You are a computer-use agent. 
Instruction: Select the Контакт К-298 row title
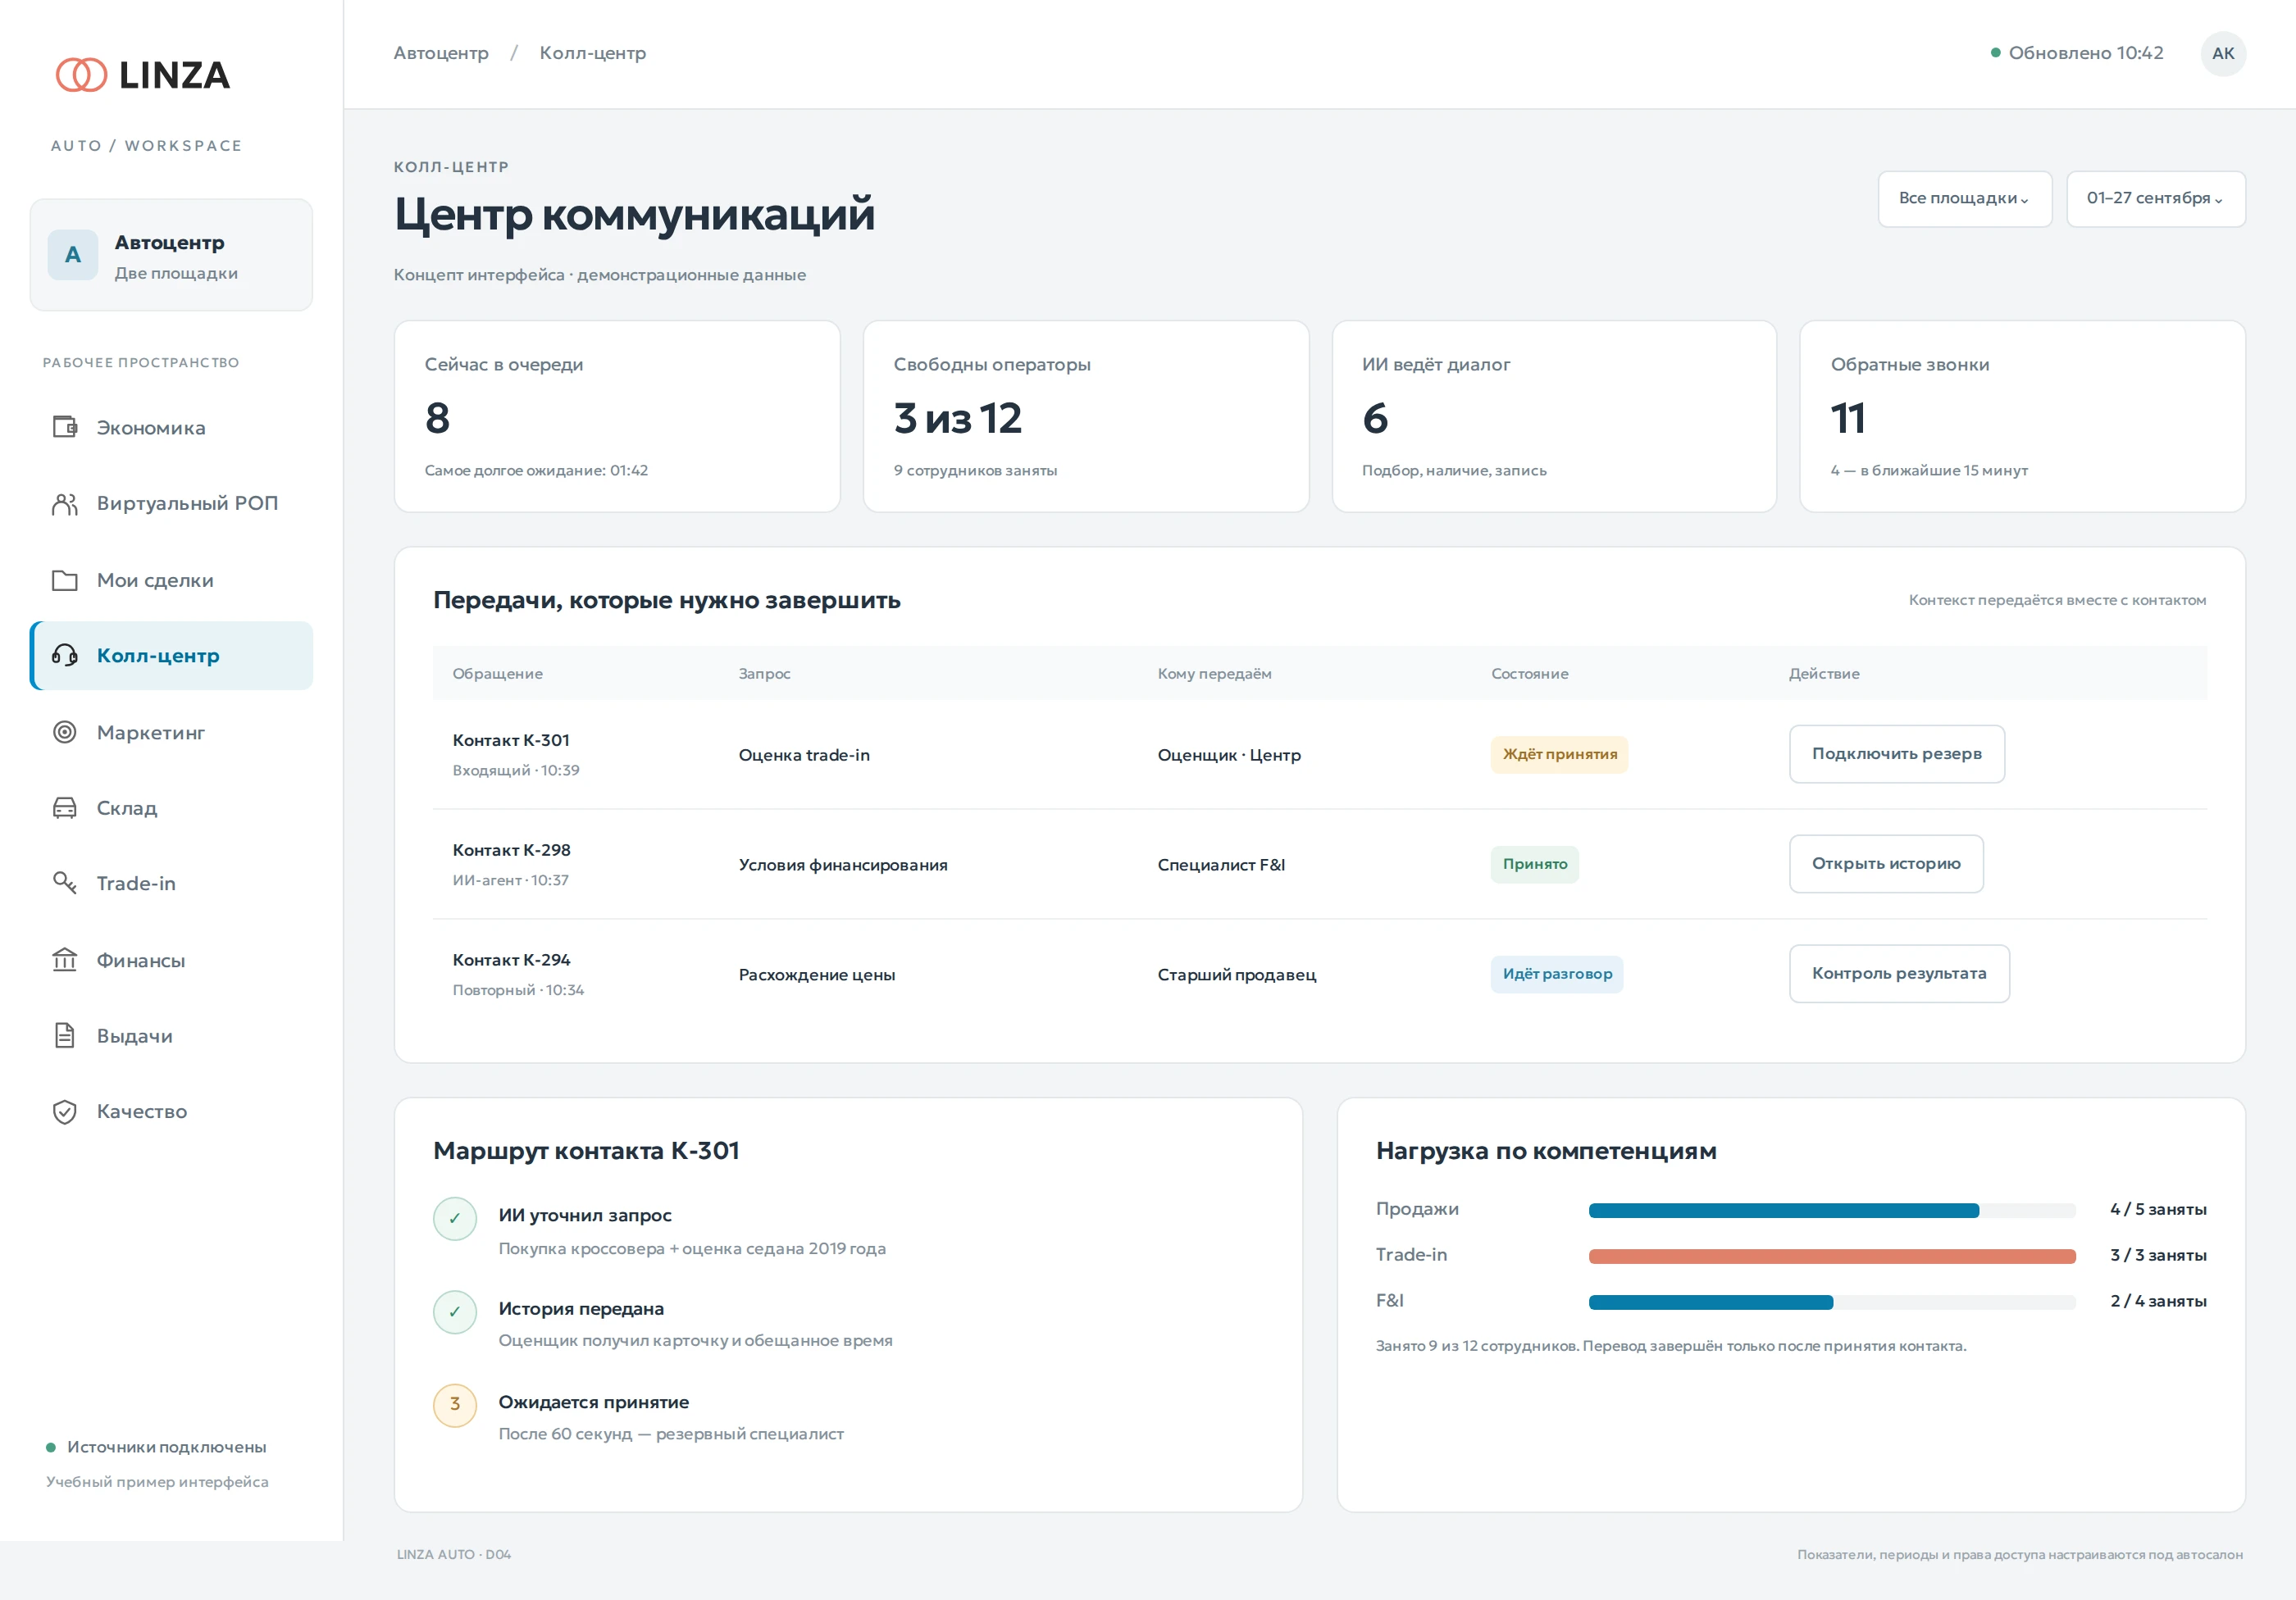pos(511,851)
